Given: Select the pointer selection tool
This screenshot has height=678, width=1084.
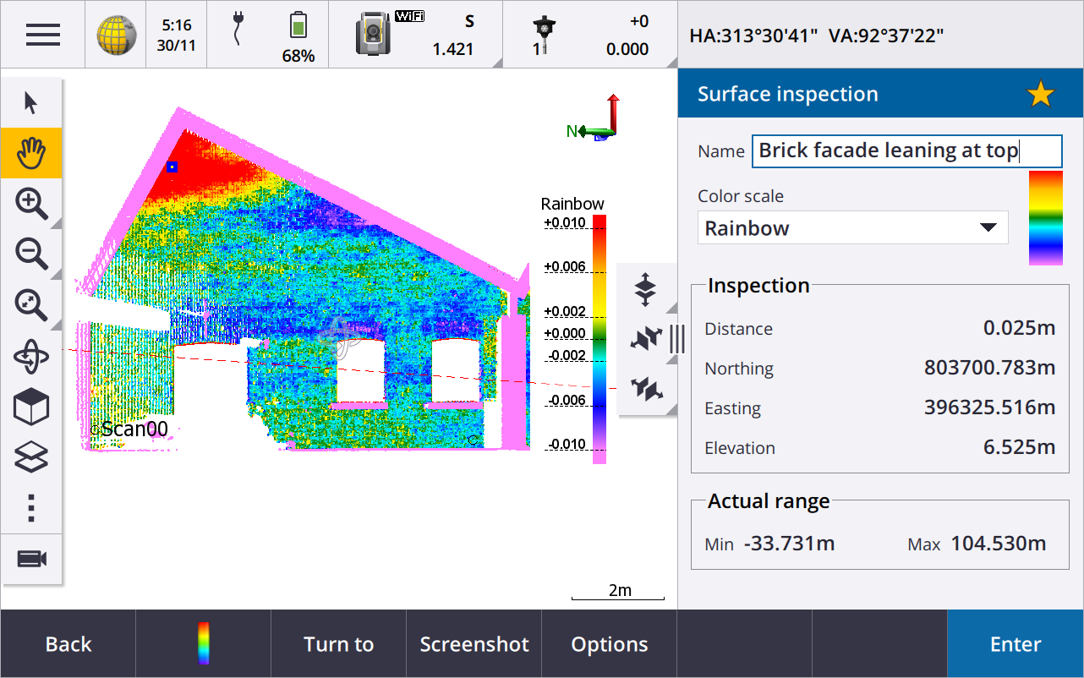Looking at the screenshot, I should pos(31,103).
